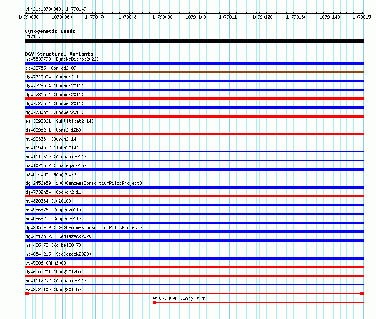
Task: Click the left red block of esv2723100
Action: click(x=27, y=294)
